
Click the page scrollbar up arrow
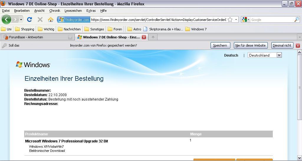(300, 52)
